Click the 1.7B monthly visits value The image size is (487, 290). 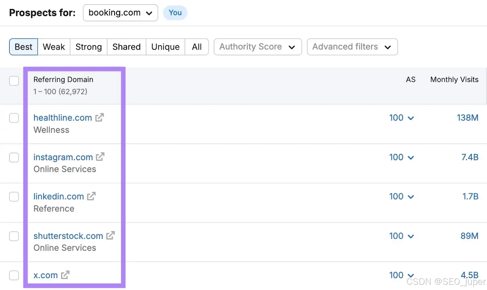coord(470,196)
